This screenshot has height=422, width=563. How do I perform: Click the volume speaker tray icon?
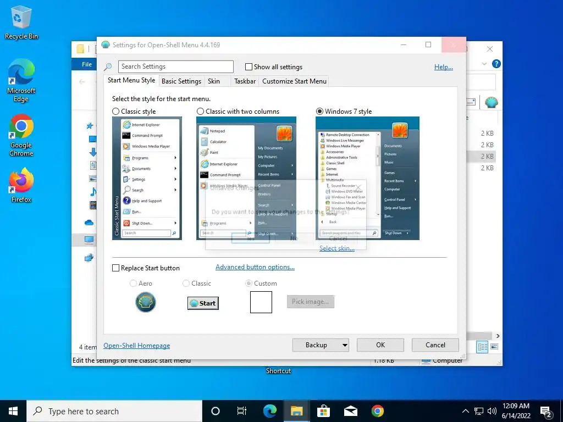[492, 411]
